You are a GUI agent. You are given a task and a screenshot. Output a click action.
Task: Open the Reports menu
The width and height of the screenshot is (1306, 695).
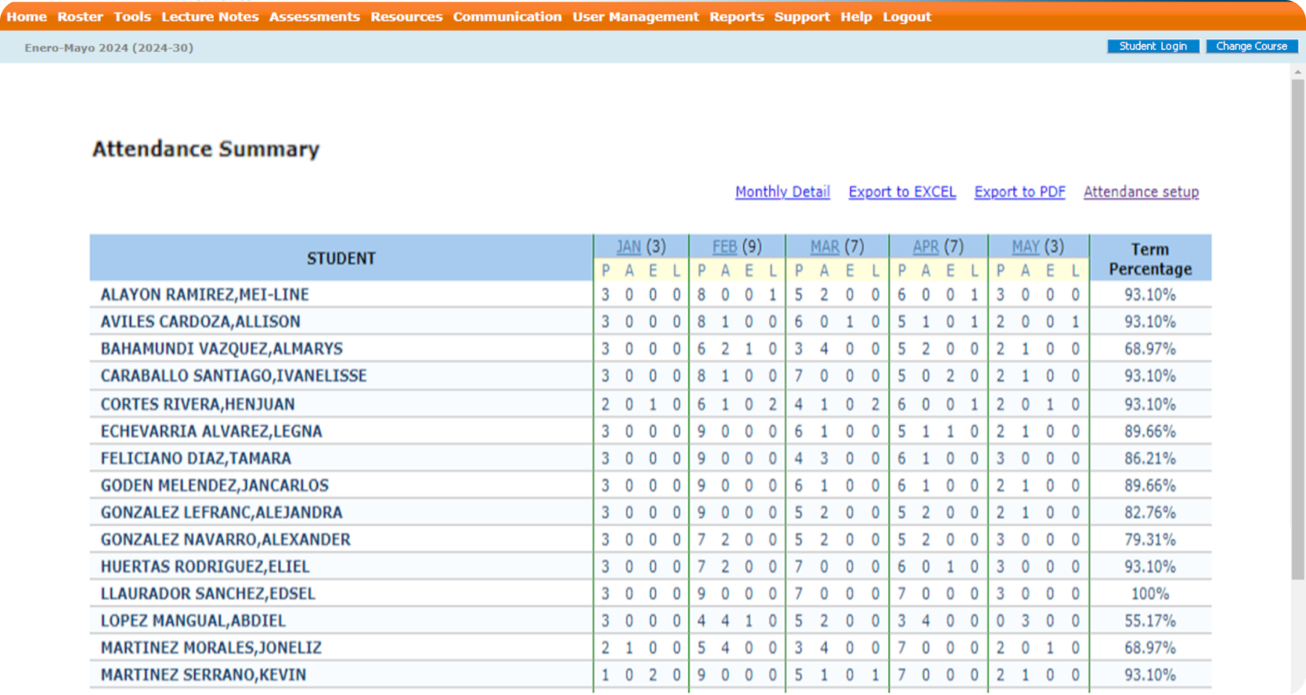pyautogui.click(x=736, y=16)
